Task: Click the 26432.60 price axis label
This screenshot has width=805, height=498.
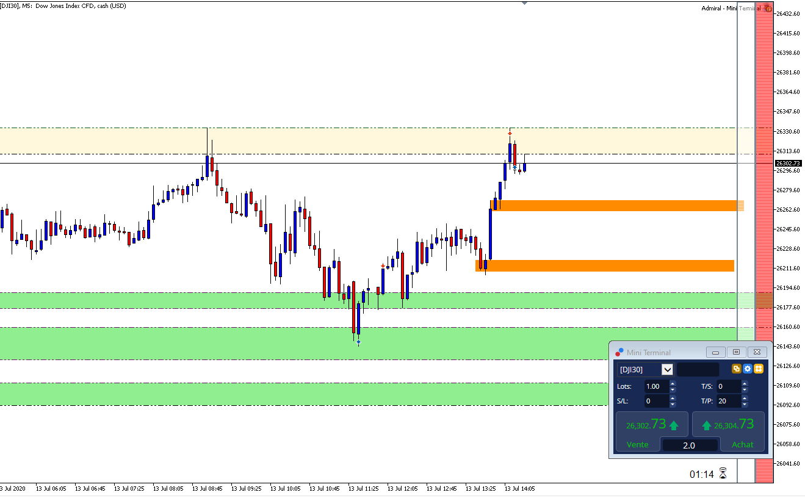Action: [788, 13]
